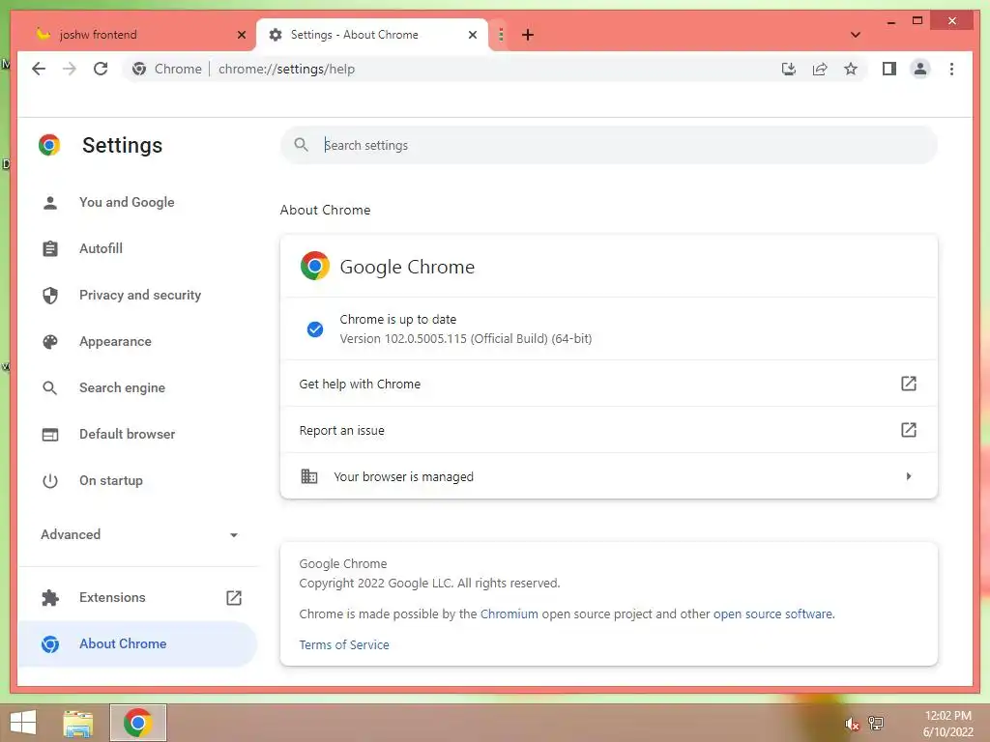Open the profile avatar menu
The width and height of the screenshot is (990, 742).
click(x=920, y=69)
